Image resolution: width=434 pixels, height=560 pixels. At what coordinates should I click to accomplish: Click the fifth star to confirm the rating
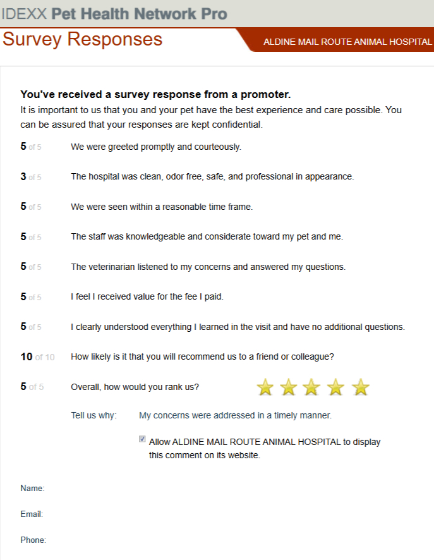coord(361,387)
